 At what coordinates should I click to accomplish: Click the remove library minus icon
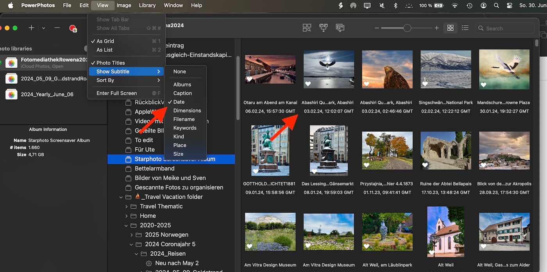coord(57,28)
